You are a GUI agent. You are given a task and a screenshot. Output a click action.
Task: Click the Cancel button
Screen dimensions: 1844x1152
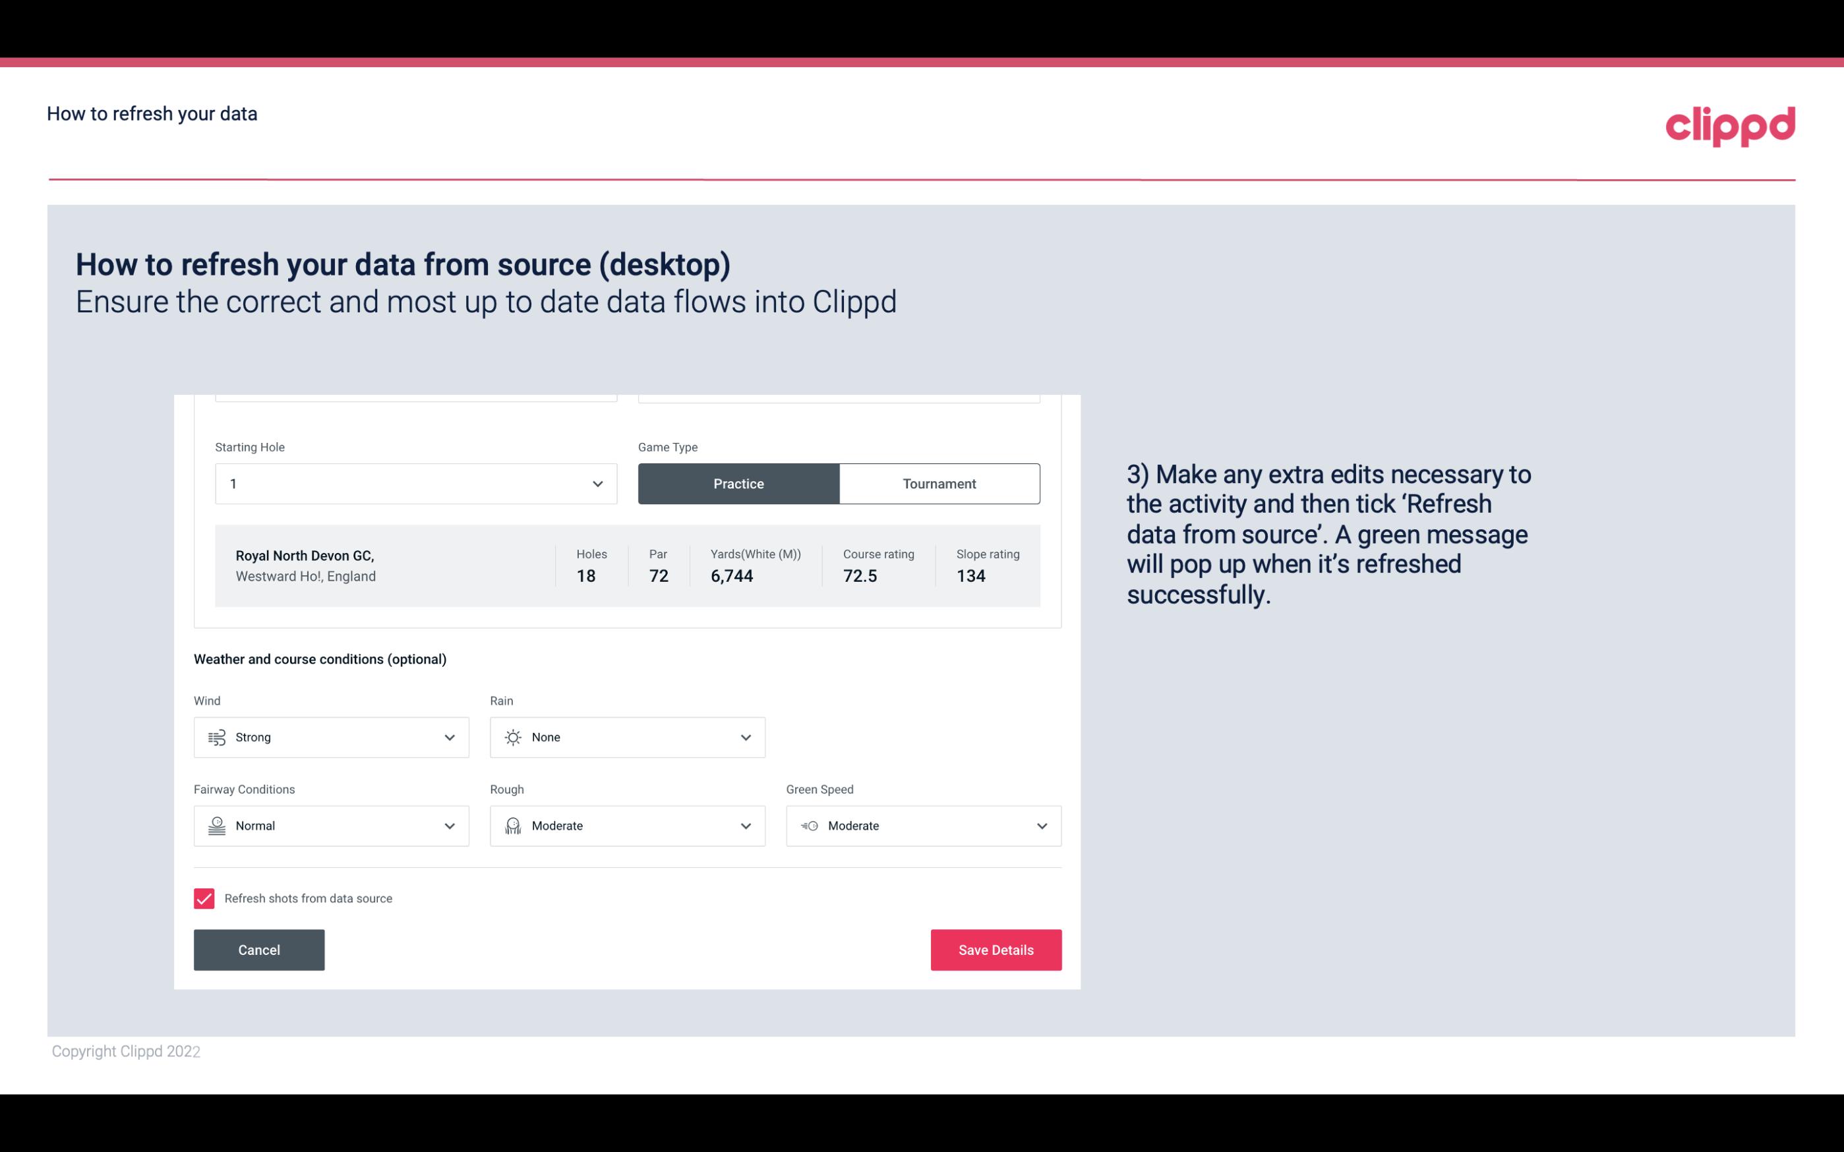click(259, 949)
